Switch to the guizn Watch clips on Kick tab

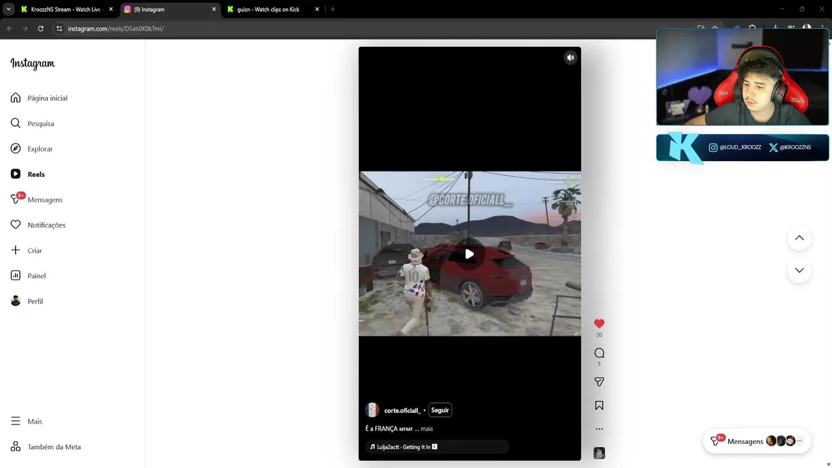268,9
